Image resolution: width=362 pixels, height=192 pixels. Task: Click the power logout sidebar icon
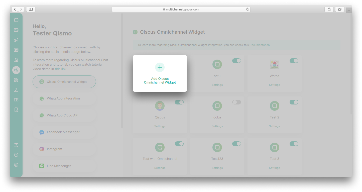pos(16,165)
